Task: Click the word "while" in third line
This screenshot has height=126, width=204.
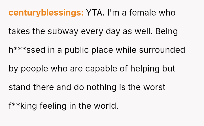Action: pyautogui.click(x=126, y=50)
